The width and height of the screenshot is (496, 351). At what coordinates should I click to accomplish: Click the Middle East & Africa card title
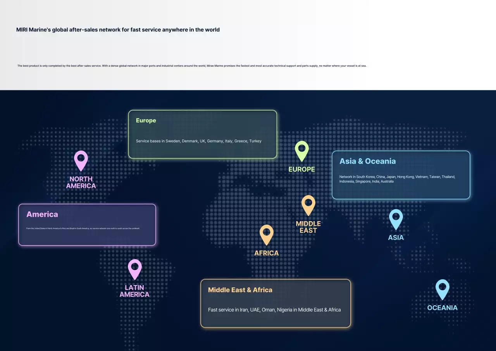240,290
